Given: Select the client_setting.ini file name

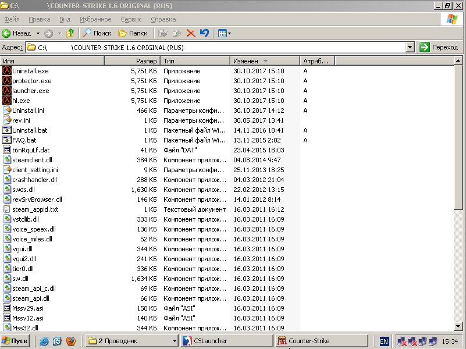Looking at the screenshot, I should coord(35,170).
